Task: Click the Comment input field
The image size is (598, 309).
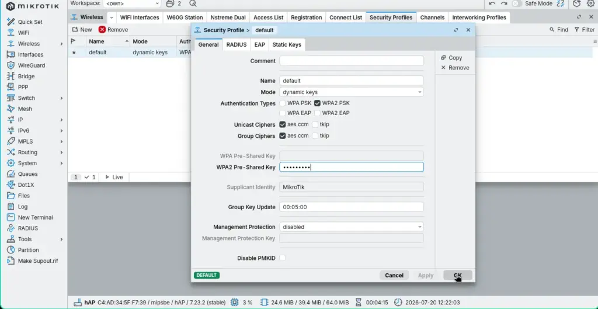Action: [x=351, y=61]
